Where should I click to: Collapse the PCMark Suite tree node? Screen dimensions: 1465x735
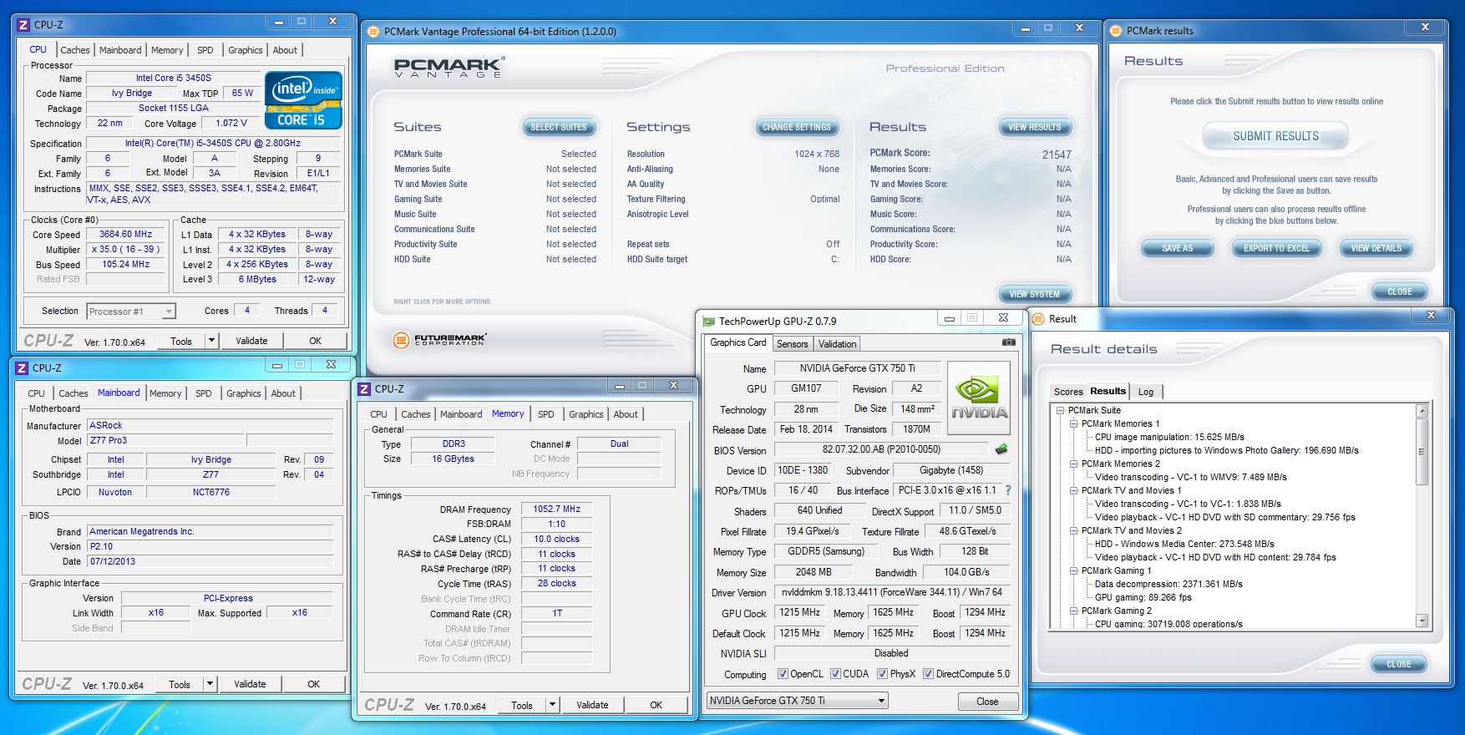(1061, 410)
